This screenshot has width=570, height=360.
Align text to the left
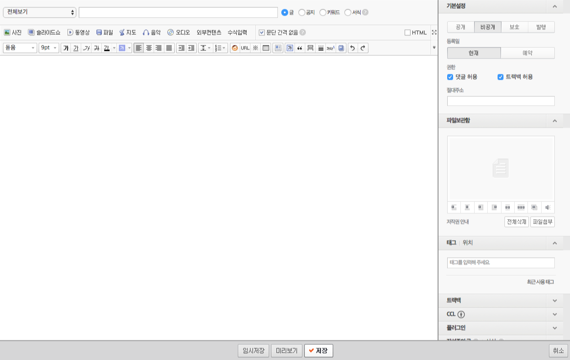tap(138, 48)
